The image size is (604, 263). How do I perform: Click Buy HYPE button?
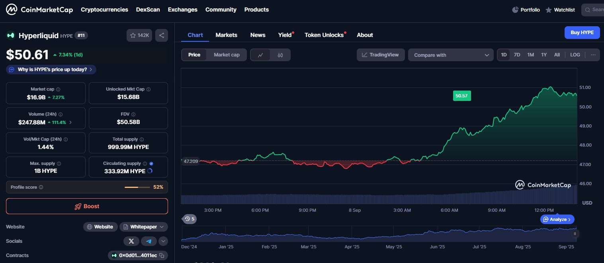[582, 33]
